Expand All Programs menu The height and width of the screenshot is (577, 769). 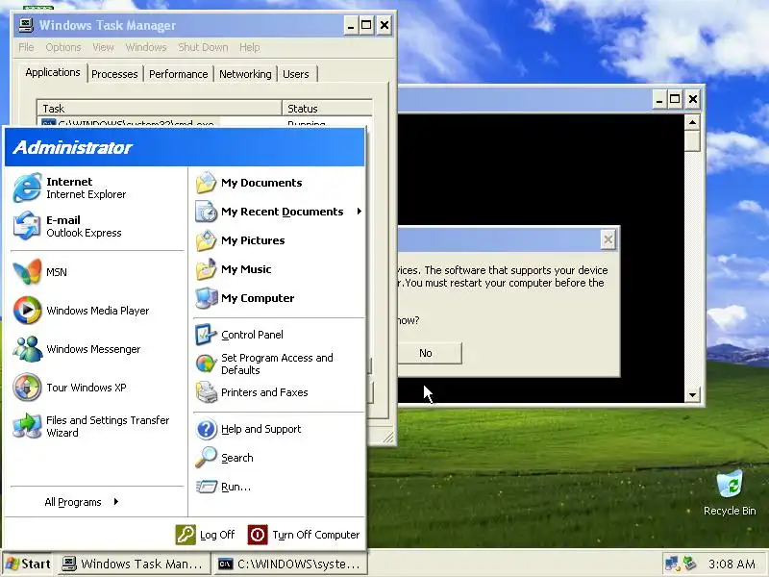tap(82, 502)
